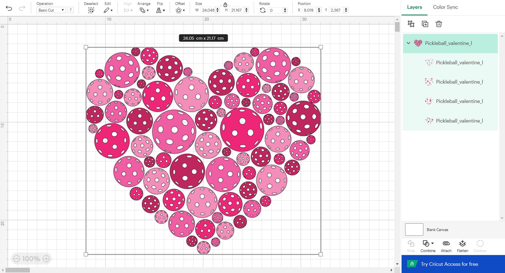Open the Flip dropdown arrow
The width and height of the screenshot is (505, 273).
(164, 11)
